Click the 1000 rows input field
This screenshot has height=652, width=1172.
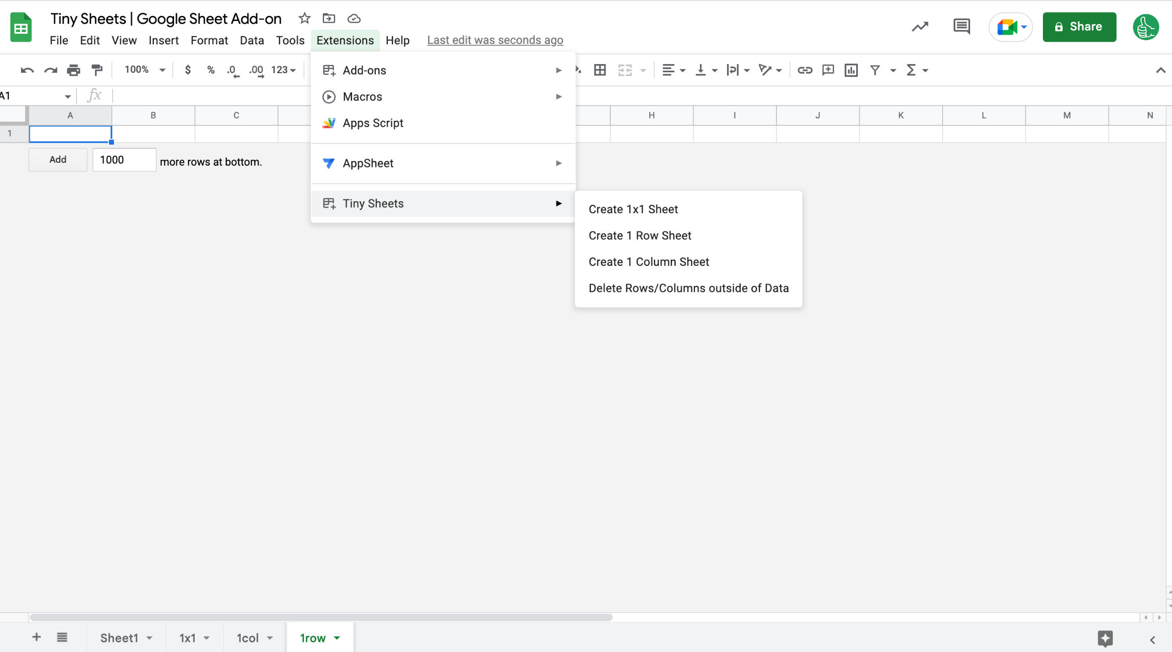124,159
